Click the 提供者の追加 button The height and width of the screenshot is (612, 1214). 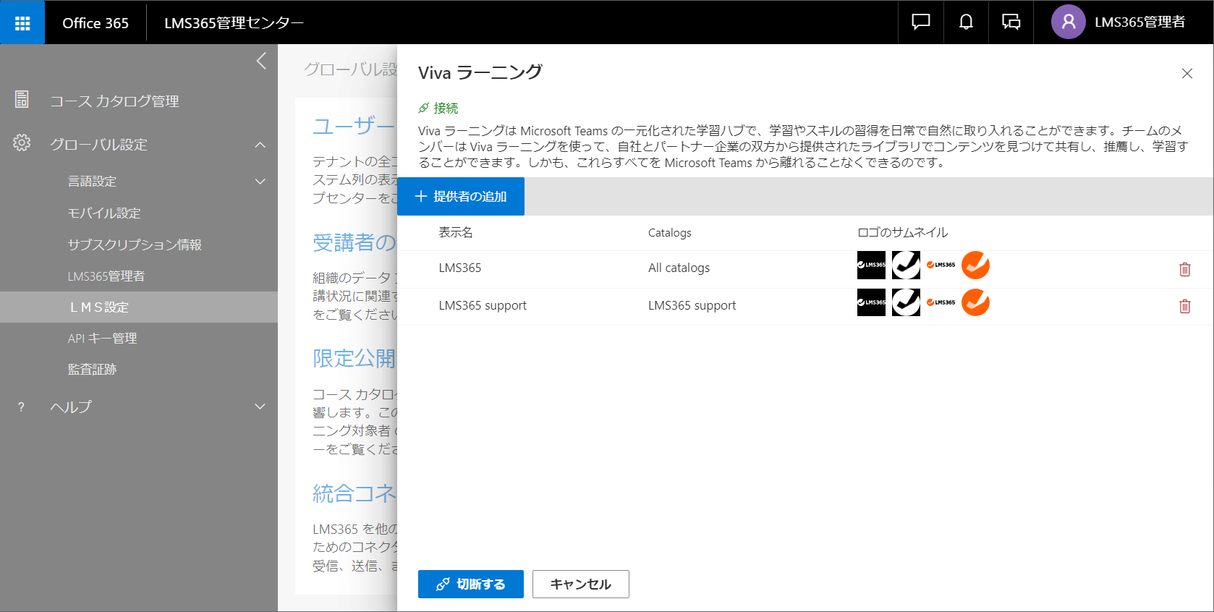(x=461, y=196)
